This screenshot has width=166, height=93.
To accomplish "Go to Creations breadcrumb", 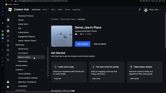I will (x=55, y=19).
